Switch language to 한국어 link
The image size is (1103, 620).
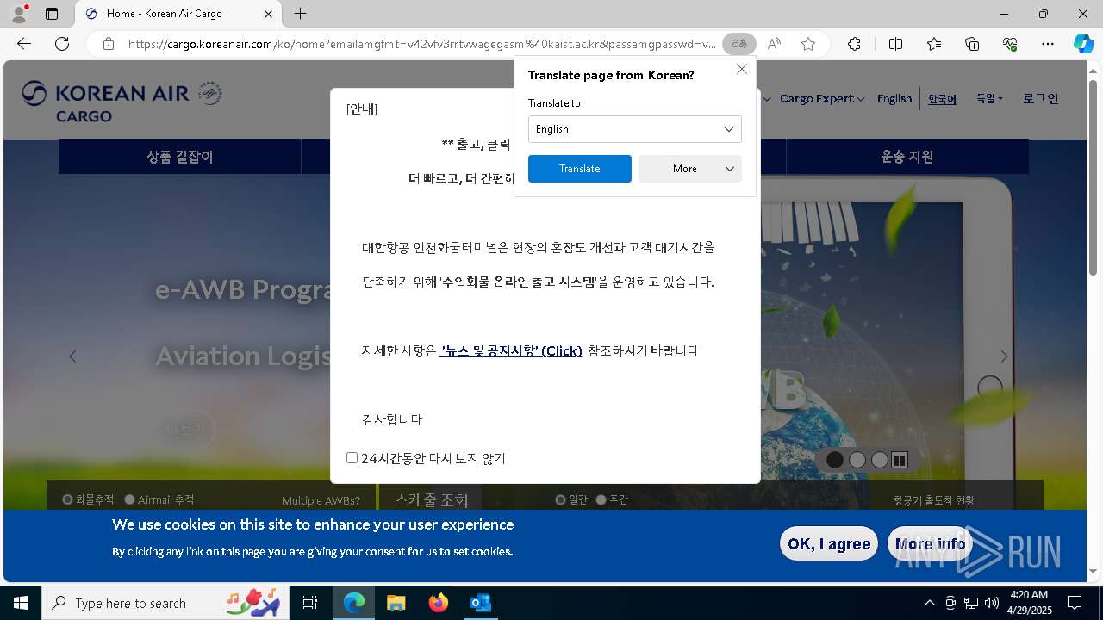tap(942, 99)
